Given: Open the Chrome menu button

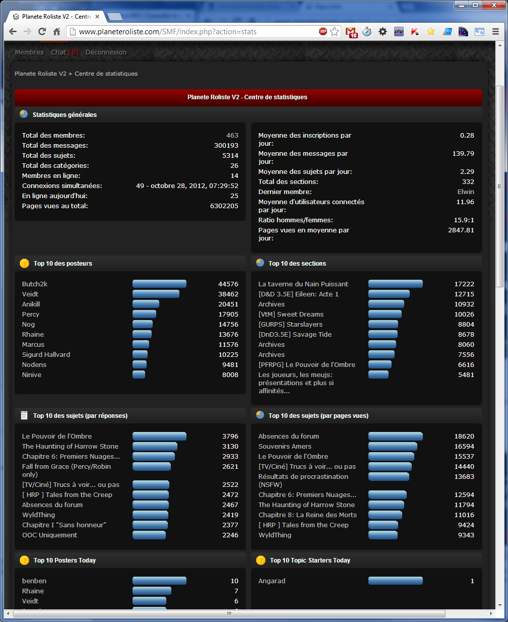Looking at the screenshot, I should [x=495, y=32].
